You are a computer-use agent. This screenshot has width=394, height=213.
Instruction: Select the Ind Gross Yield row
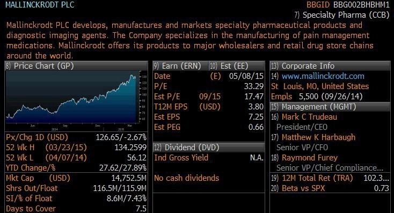point(209,158)
